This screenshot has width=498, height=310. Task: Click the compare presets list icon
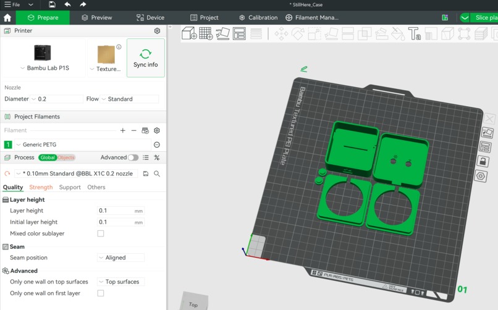146,157
